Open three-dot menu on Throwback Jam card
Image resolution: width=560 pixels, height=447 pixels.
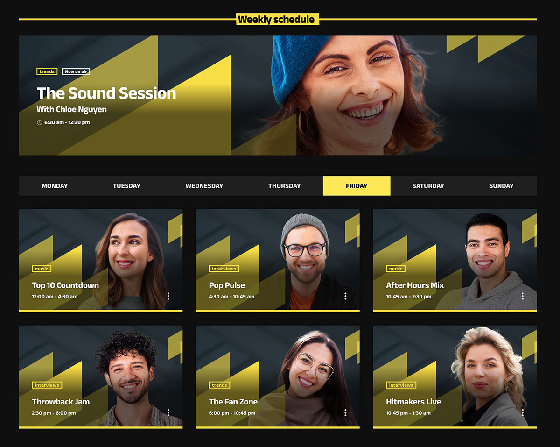pyautogui.click(x=168, y=412)
